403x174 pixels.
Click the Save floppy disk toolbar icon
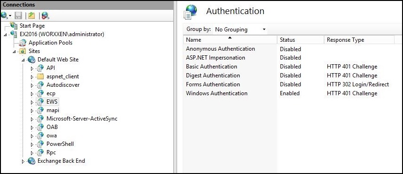click(x=18, y=15)
